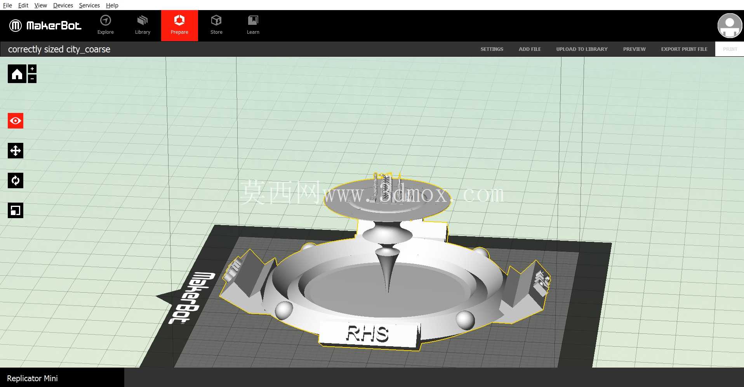Viewport: 744px width, 387px height.
Task: Open the View menu
Action: click(40, 5)
